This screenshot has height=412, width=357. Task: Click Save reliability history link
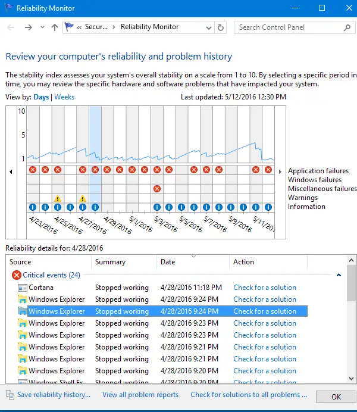(54, 395)
